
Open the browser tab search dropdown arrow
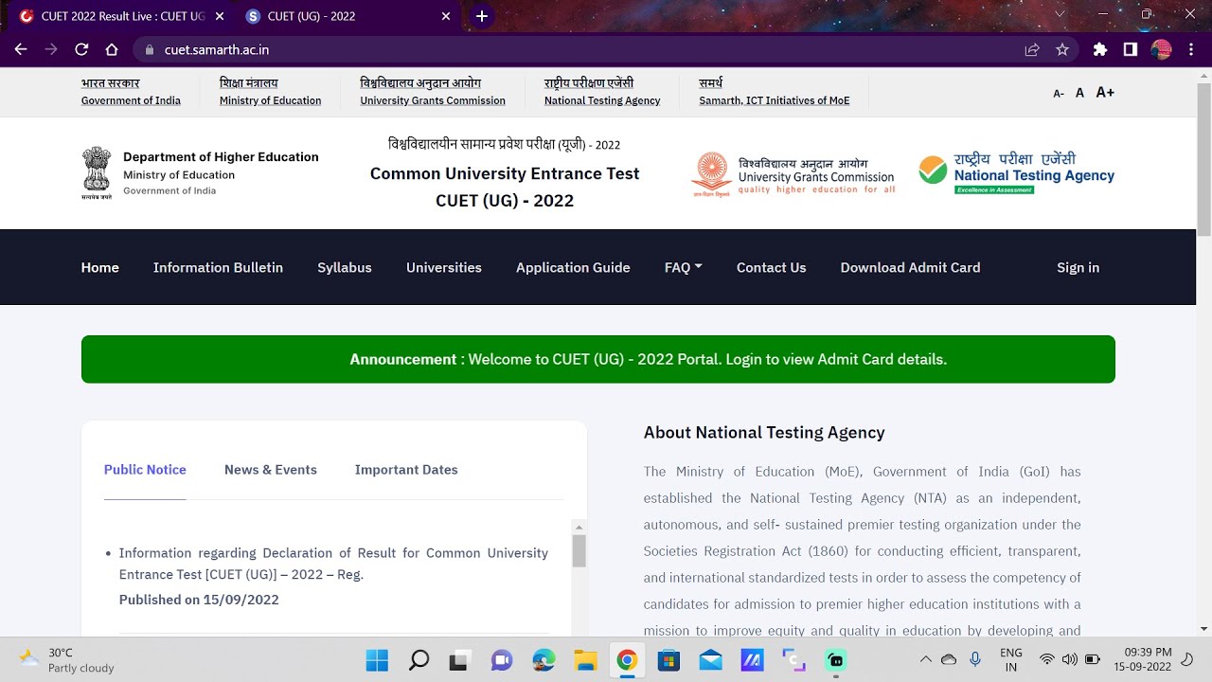(1060, 14)
